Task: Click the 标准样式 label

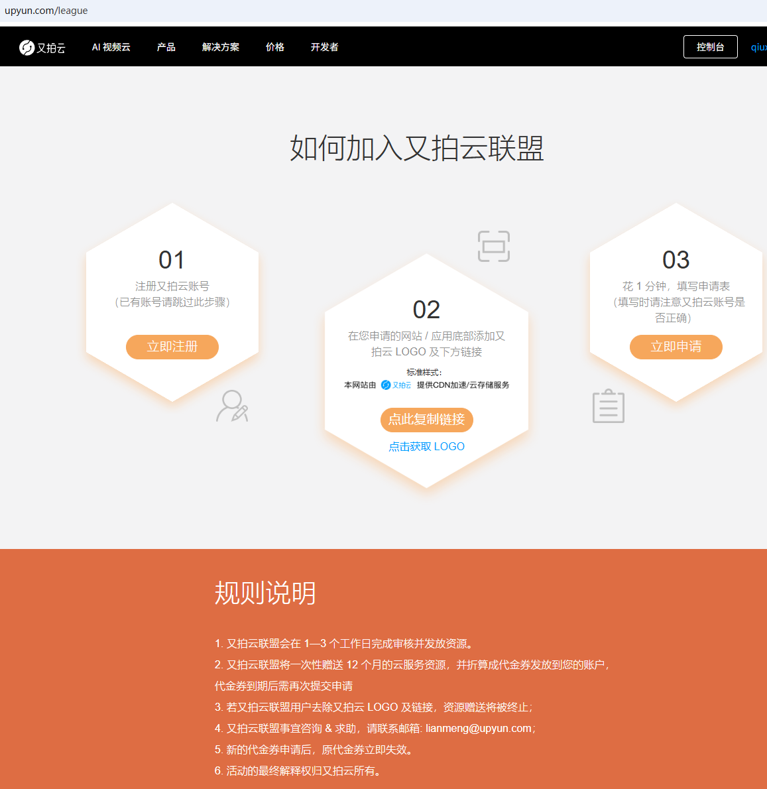Action: (x=424, y=373)
